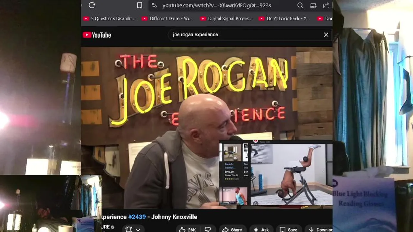Open the #2439 hashtag link in title

point(137,217)
